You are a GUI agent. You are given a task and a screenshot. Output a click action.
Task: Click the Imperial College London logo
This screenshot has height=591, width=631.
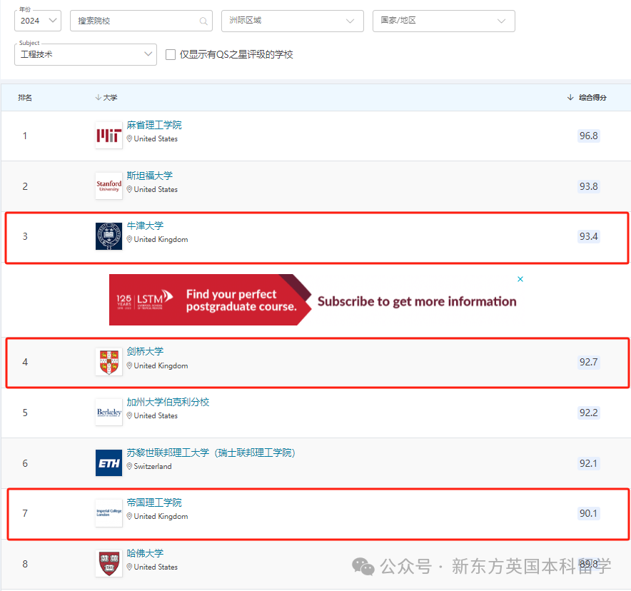tap(108, 513)
